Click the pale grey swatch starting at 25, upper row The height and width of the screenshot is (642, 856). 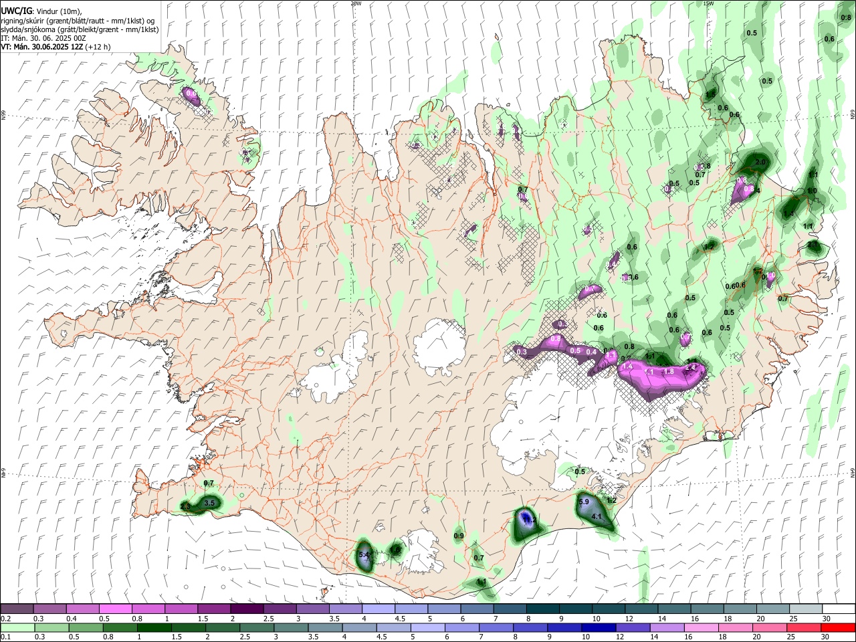[x=807, y=609]
